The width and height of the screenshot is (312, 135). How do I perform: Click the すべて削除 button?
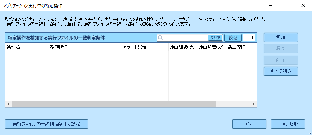281,71
